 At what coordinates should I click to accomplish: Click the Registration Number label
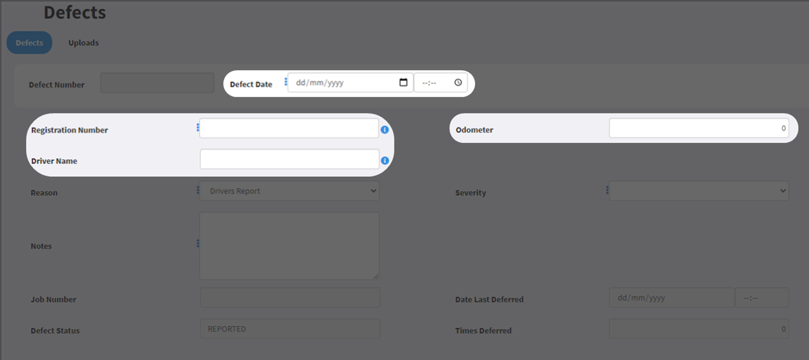point(70,130)
